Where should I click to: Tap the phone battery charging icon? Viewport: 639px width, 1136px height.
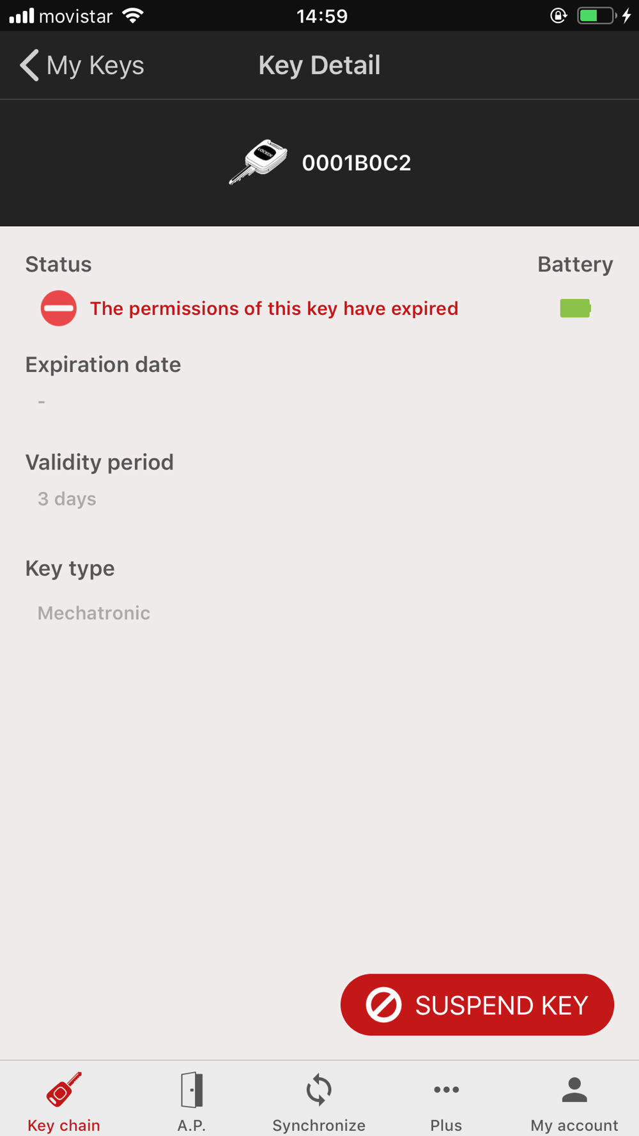tap(604, 15)
